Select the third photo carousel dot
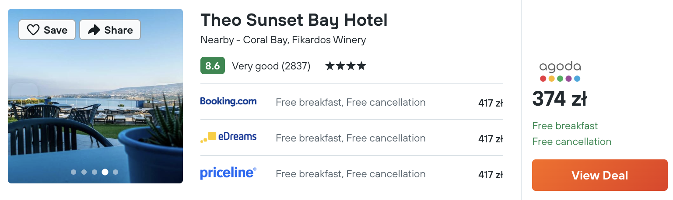 [95, 172]
